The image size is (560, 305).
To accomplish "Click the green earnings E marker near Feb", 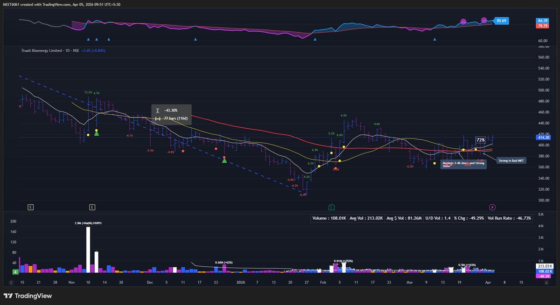I will pyautogui.click(x=331, y=207).
